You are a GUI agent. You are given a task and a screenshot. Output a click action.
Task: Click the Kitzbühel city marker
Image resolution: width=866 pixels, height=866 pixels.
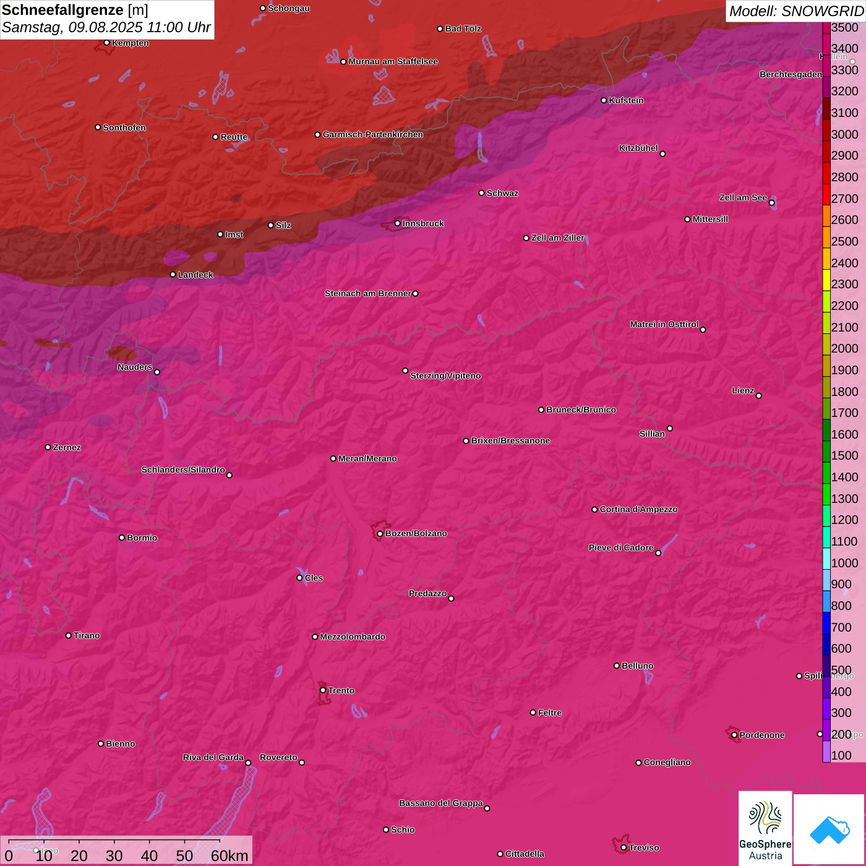pos(662,153)
